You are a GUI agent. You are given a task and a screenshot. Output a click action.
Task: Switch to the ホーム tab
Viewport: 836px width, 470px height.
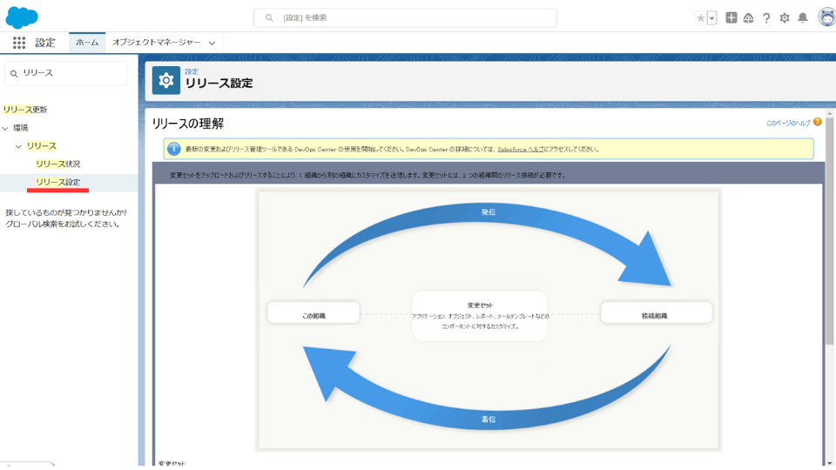pos(87,42)
